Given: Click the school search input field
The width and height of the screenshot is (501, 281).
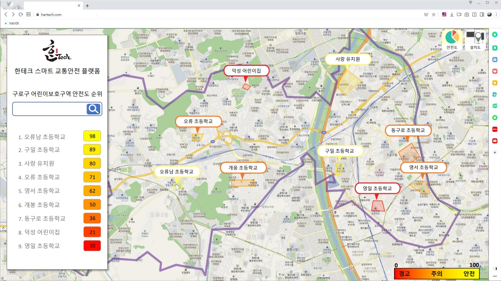Looking at the screenshot, I should point(49,109).
